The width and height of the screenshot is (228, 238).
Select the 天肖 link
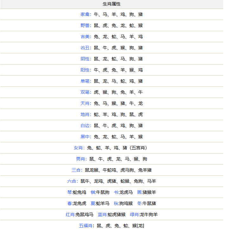click(x=85, y=103)
